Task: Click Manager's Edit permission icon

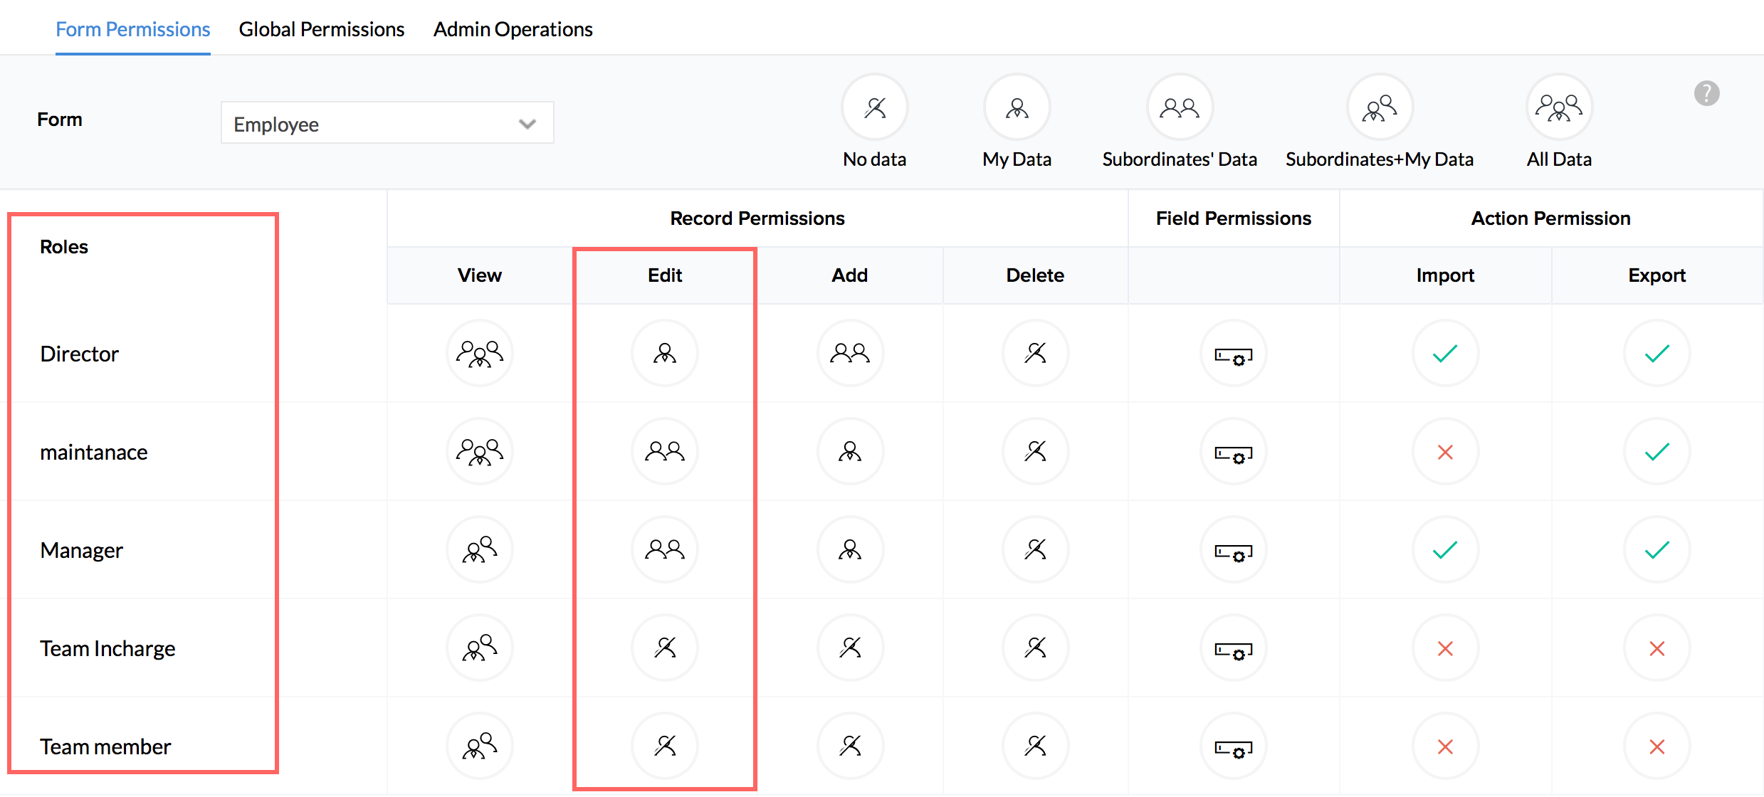Action: (x=665, y=549)
